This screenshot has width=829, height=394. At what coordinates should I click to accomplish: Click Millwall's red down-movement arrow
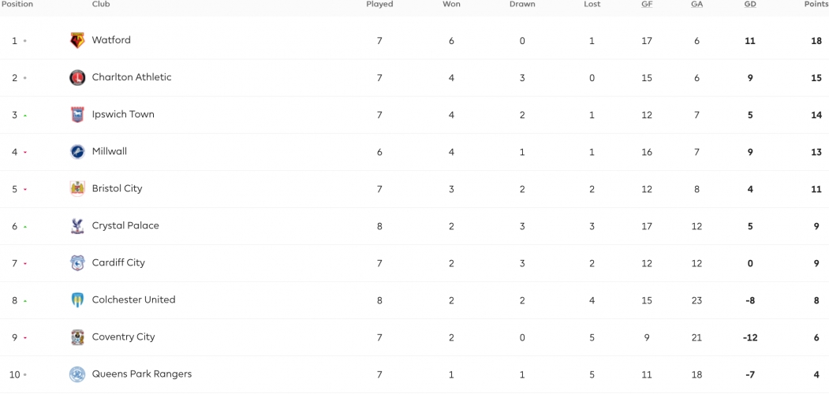point(25,153)
